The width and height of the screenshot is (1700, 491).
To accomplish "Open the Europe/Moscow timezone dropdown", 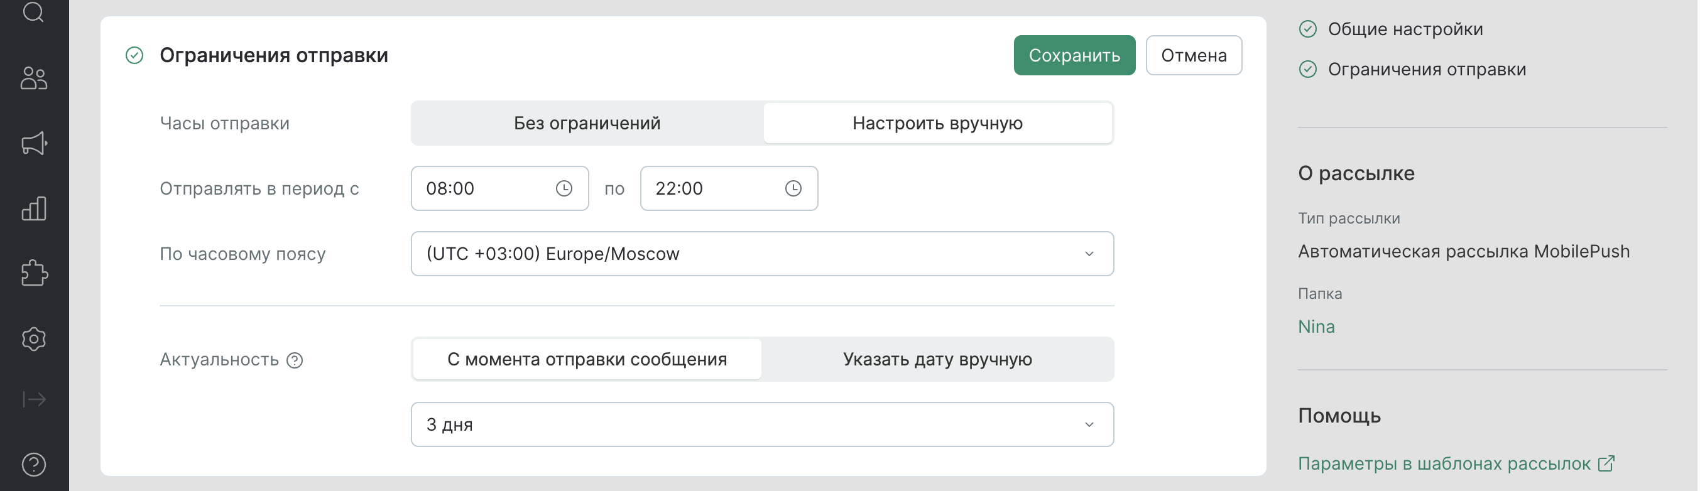I will [x=762, y=254].
